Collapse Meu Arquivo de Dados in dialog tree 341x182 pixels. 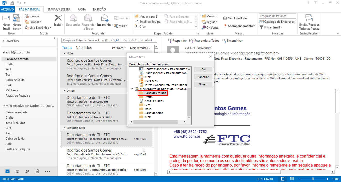132,89
